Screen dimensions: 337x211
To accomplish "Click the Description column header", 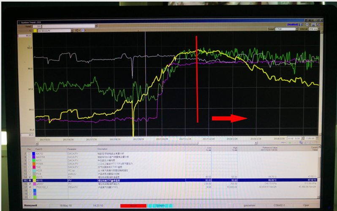I will pos(103,149).
